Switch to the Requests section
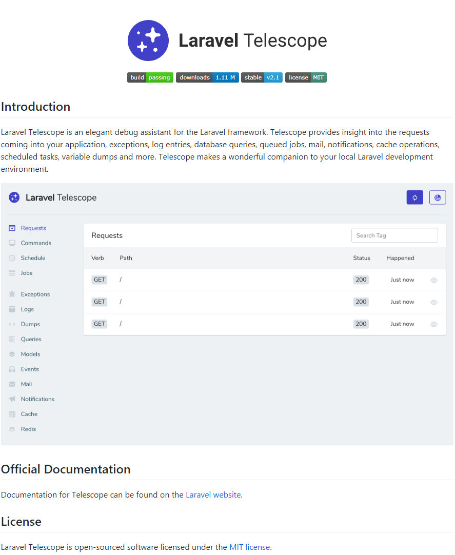455x555 pixels. 34,228
